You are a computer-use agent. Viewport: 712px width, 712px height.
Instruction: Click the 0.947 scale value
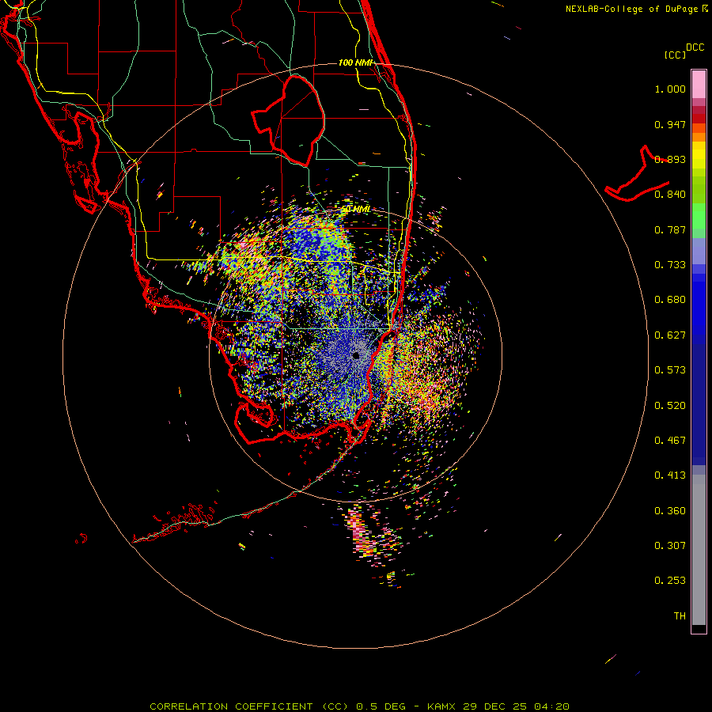(670, 124)
